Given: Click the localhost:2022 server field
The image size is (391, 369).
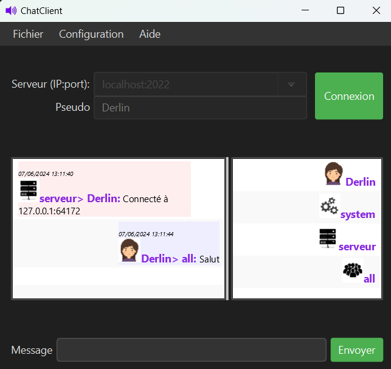Looking at the screenshot, I should [186, 85].
